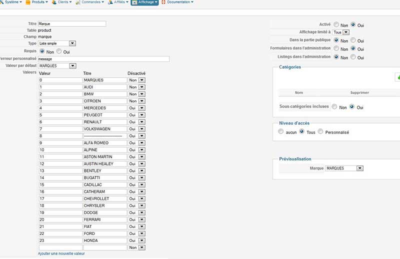Open the Affiliés menu
Viewport: 400px width, 259px height.
click(118, 2)
